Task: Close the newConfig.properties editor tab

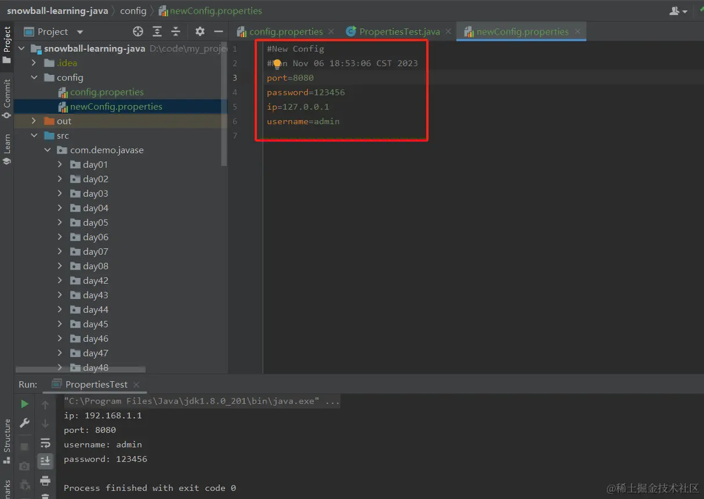Action: tap(576, 31)
